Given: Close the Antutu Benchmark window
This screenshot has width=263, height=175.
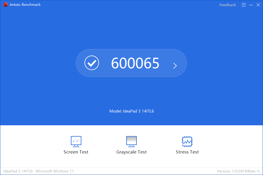Looking at the screenshot, I should pyautogui.click(x=258, y=5).
